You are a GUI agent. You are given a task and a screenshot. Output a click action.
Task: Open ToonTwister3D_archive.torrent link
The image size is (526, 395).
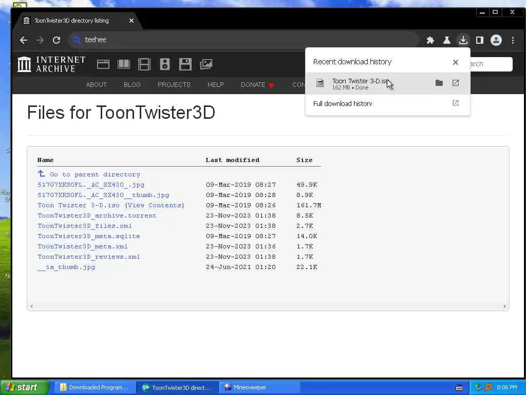[x=97, y=216]
